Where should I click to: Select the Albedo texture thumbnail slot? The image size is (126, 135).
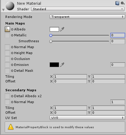click(7, 29)
